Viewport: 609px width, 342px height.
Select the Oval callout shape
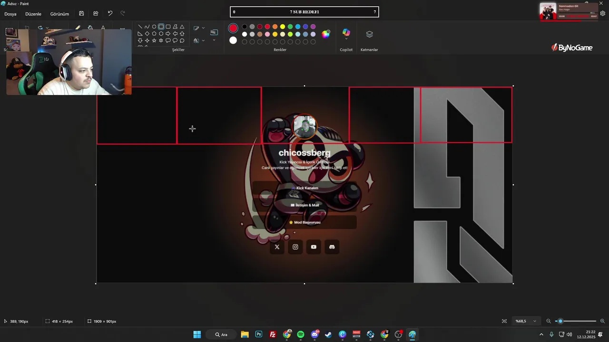(x=175, y=40)
